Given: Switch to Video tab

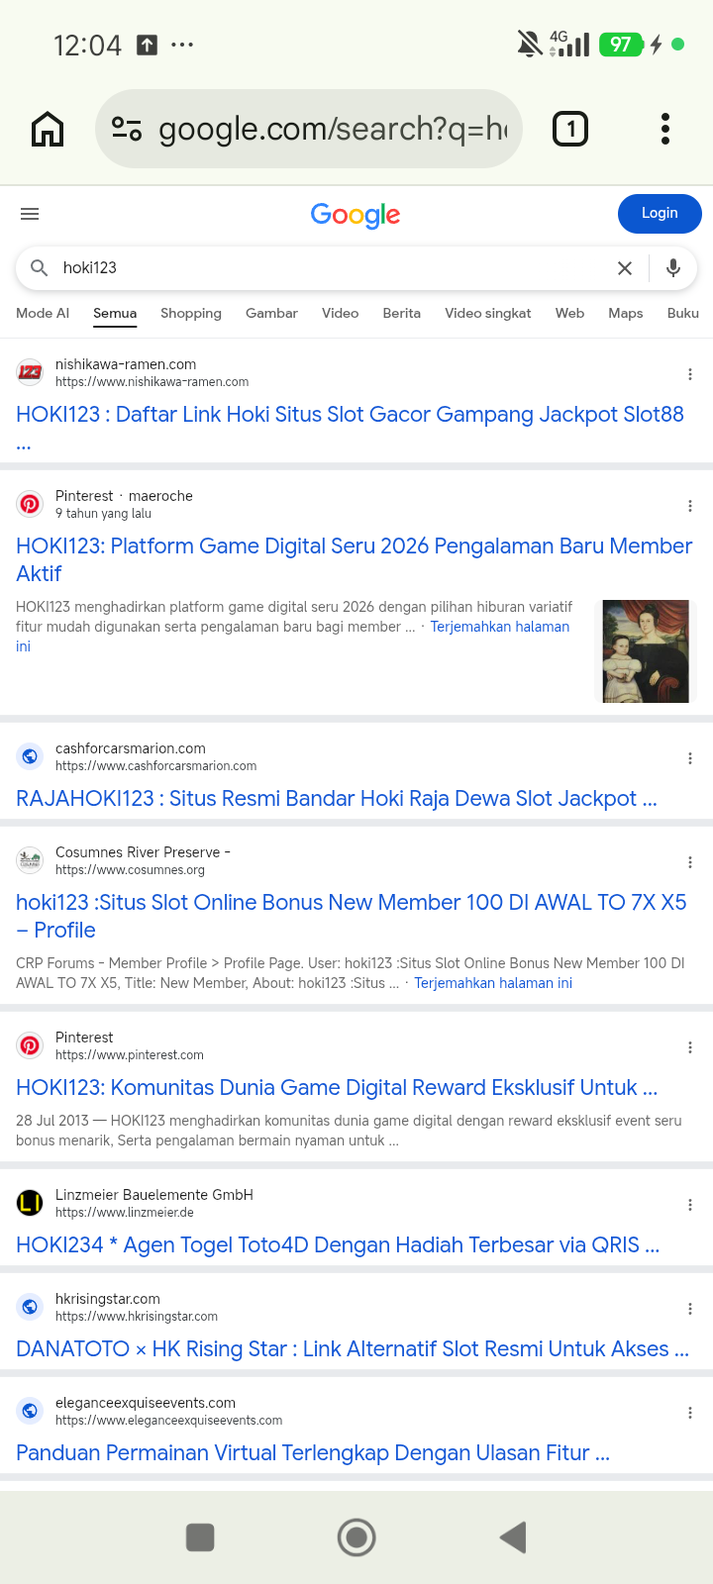Looking at the screenshot, I should tap(340, 313).
